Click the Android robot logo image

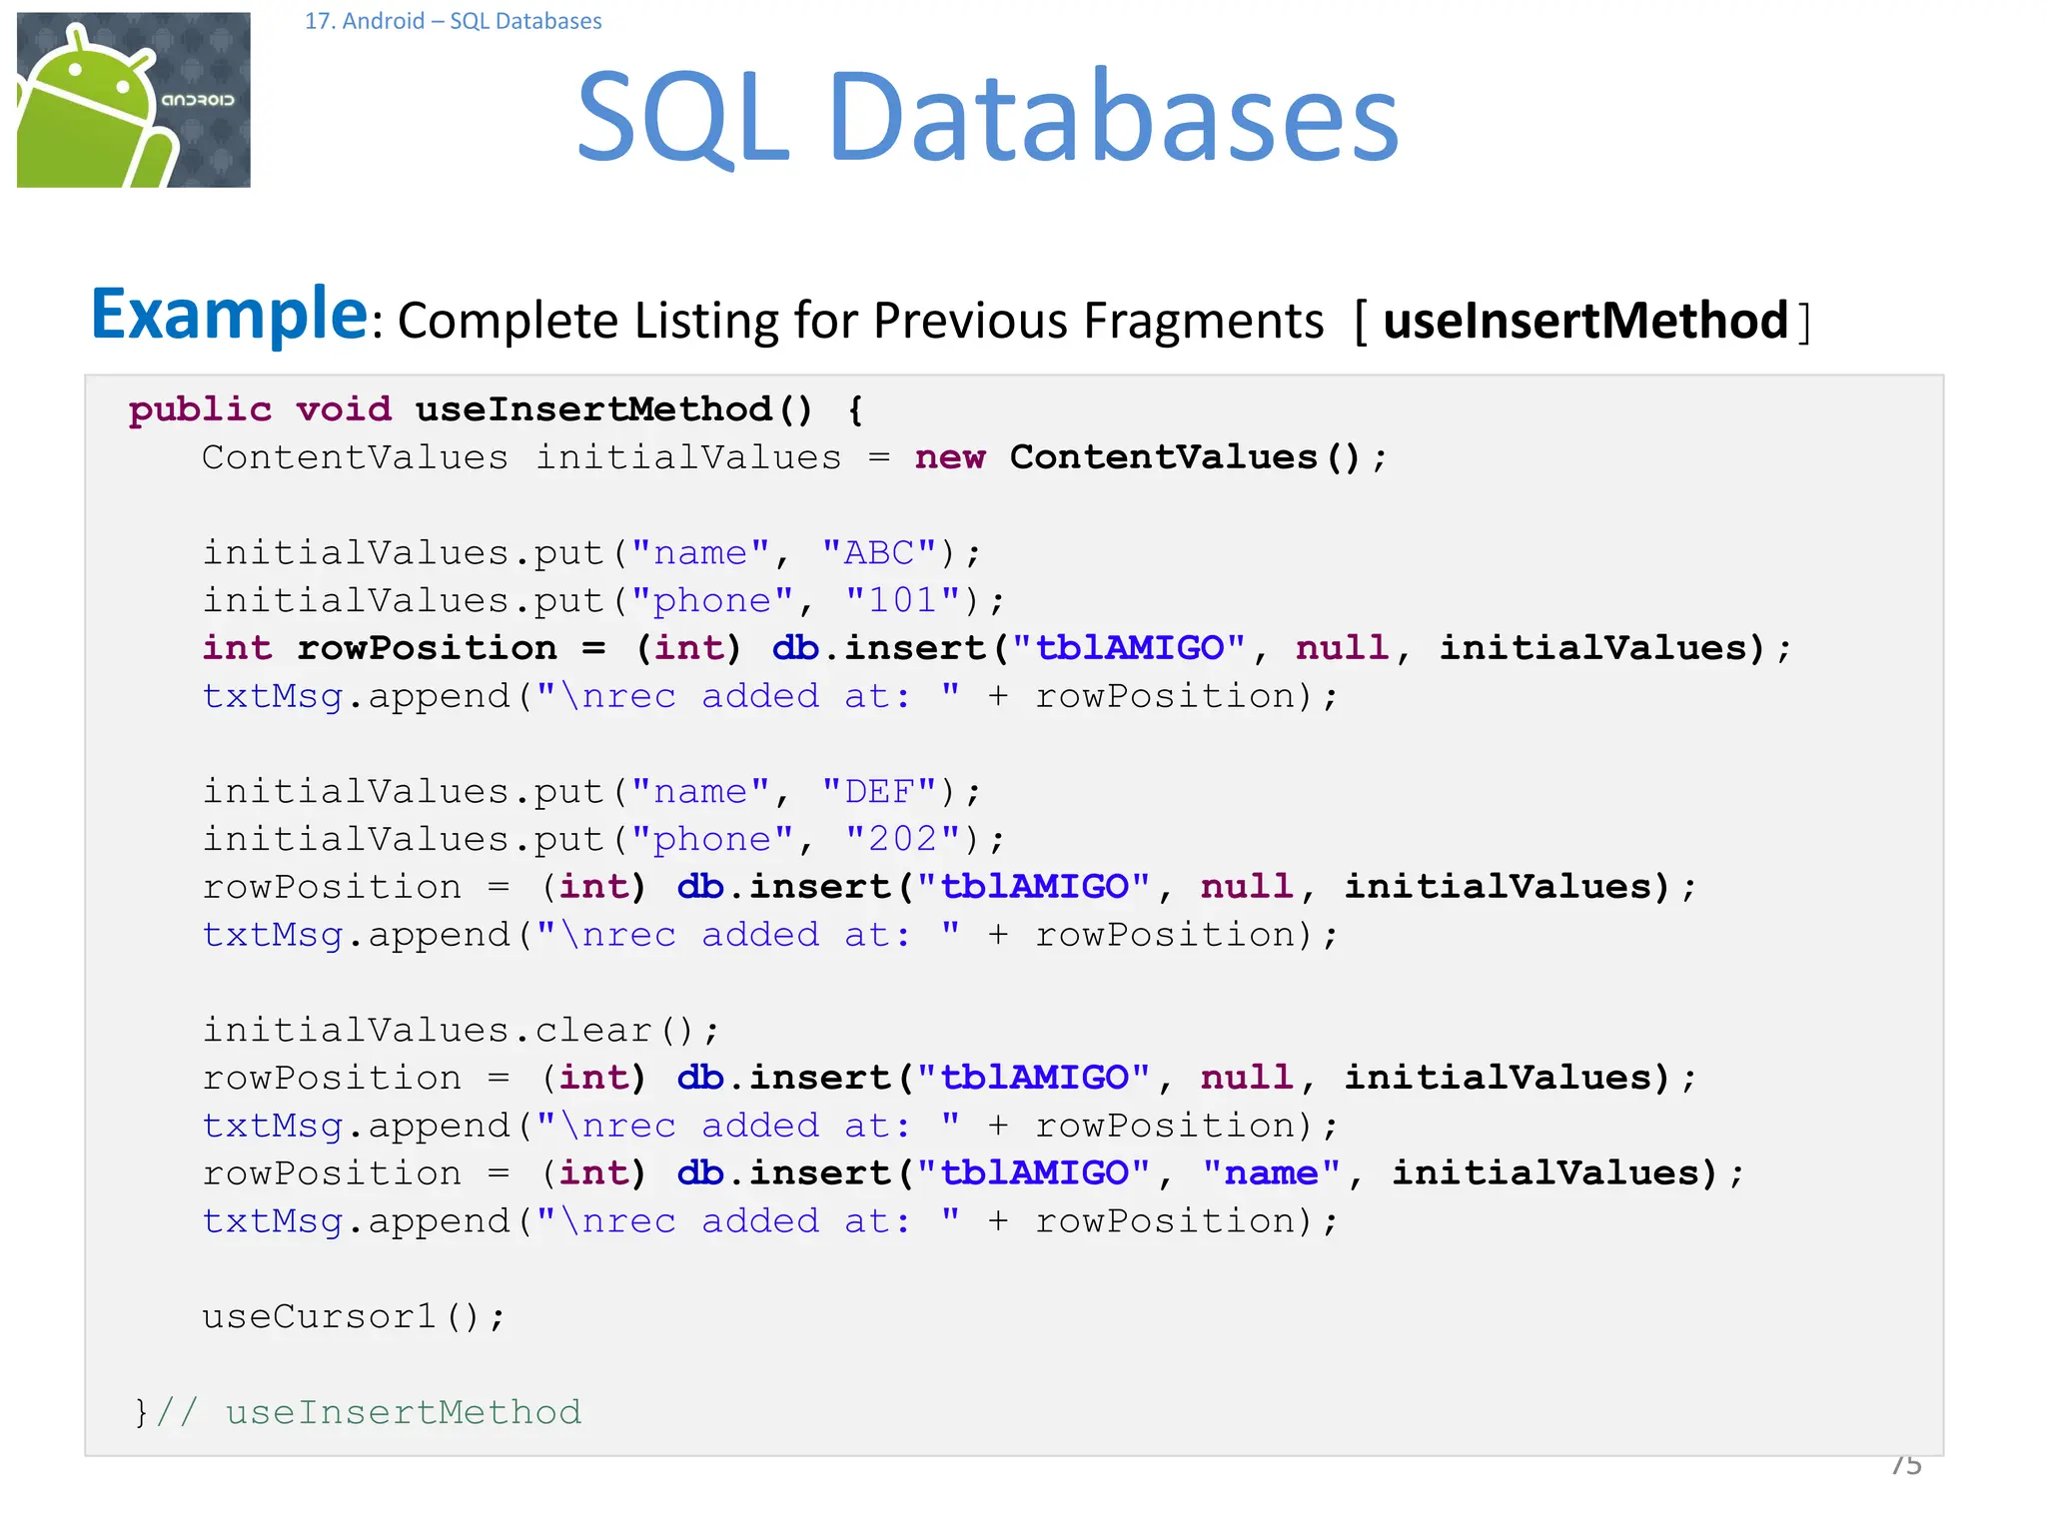[134, 100]
